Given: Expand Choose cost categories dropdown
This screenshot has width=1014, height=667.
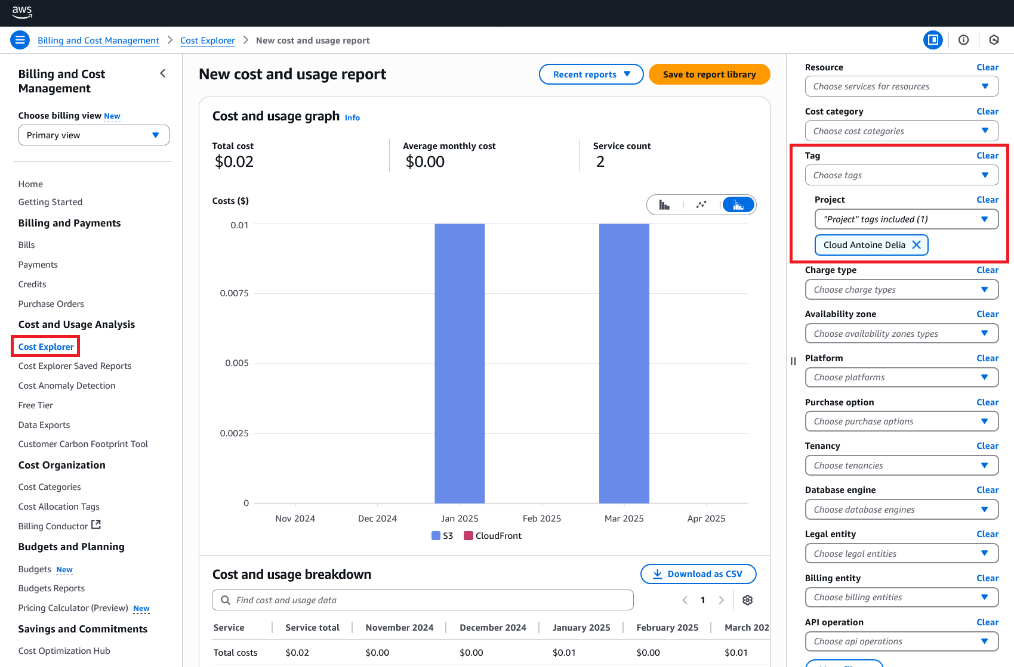Looking at the screenshot, I should coord(901,131).
